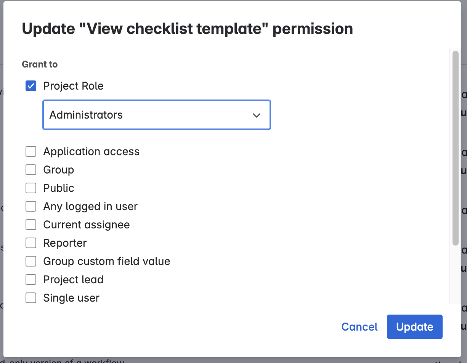
Task: Uncheck the Project Role checkbox
Action: [31, 86]
